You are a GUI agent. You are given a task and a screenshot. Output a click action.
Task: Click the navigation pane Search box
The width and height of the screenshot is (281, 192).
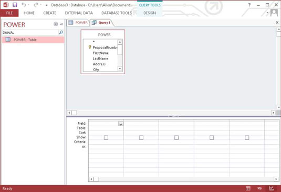(30, 33)
